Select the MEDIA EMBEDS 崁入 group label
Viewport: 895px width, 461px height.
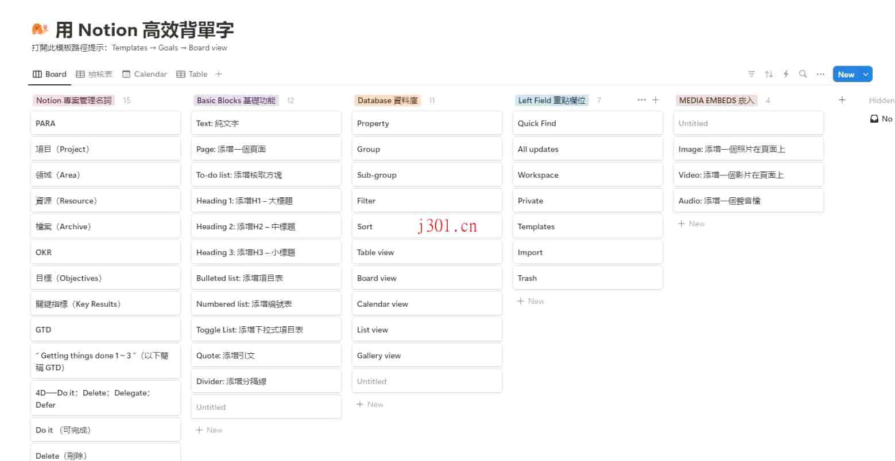point(716,100)
